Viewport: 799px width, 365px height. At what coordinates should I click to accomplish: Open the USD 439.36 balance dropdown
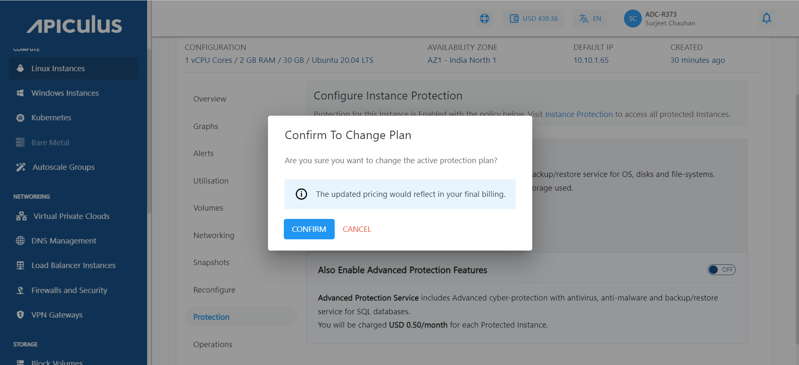point(533,18)
